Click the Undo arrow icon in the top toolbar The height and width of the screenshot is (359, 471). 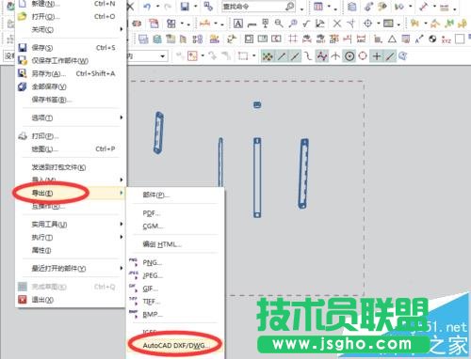tap(147, 7)
